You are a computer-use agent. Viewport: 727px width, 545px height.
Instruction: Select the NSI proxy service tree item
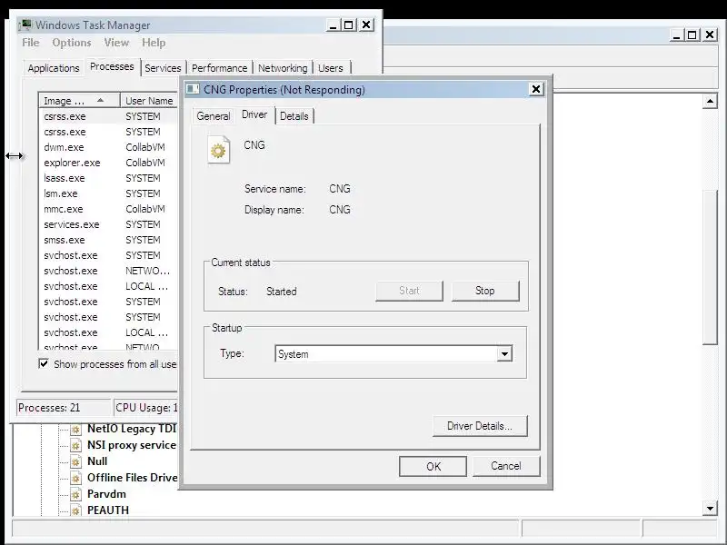pyautogui.click(x=132, y=445)
